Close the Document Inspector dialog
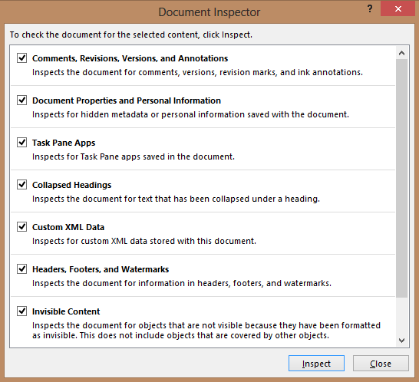The image size is (419, 382). click(398, 8)
